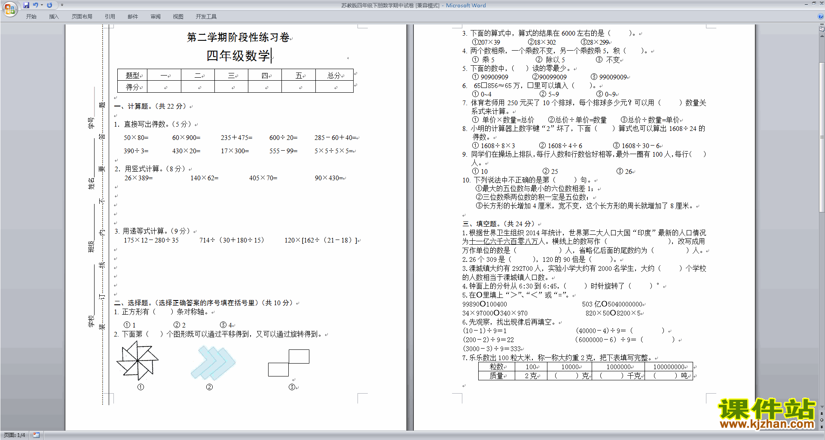Click the expression 555－99=
Screen dimensions: 825x440
point(284,151)
